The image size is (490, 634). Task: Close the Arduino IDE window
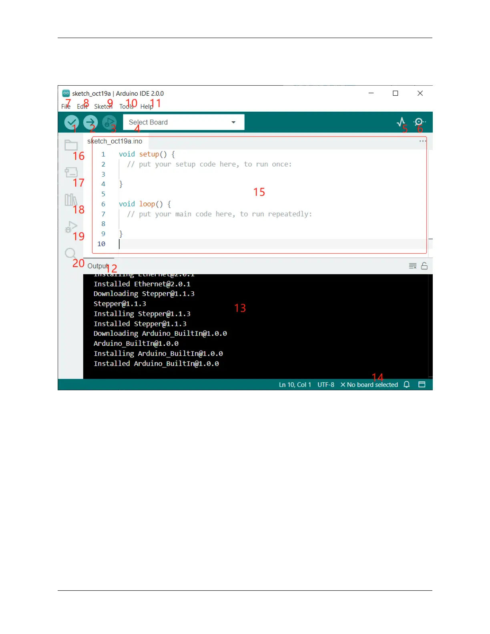point(420,93)
